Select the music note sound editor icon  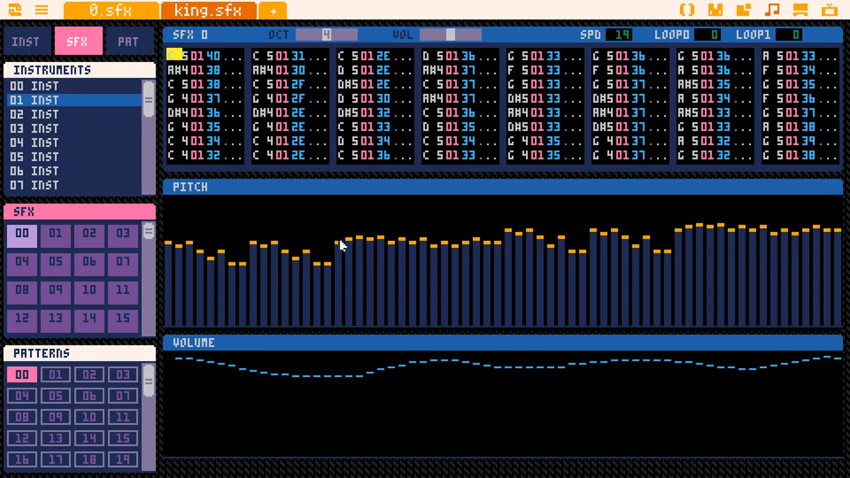click(772, 10)
